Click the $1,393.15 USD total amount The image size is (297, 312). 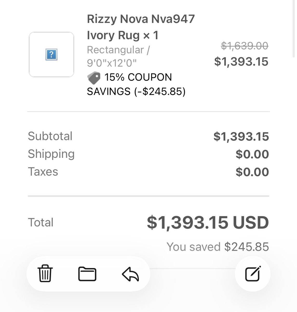pyautogui.click(x=208, y=223)
